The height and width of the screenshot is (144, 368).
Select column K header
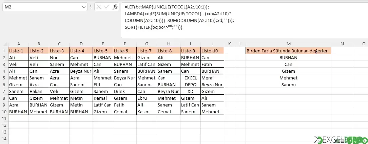pos(230,44)
